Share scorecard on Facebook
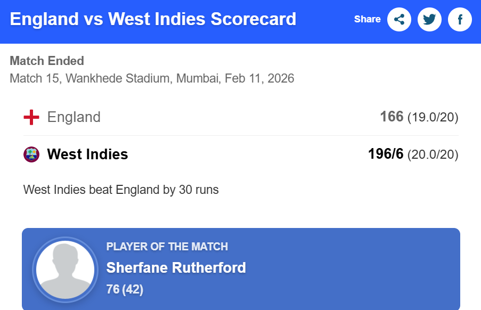The height and width of the screenshot is (310, 481). click(460, 20)
